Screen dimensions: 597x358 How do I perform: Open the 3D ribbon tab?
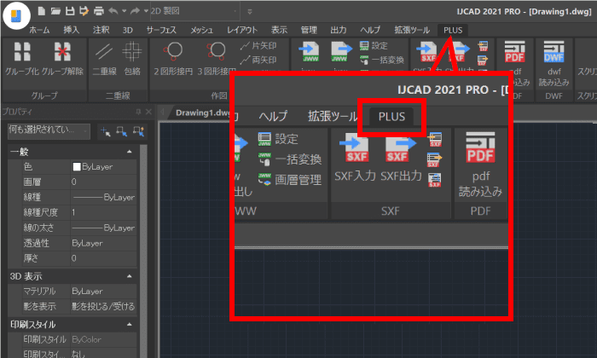pos(128,30)
